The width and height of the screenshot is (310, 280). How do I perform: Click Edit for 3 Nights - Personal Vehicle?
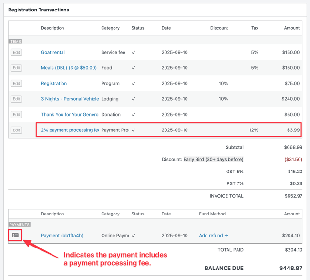[16, 99]
